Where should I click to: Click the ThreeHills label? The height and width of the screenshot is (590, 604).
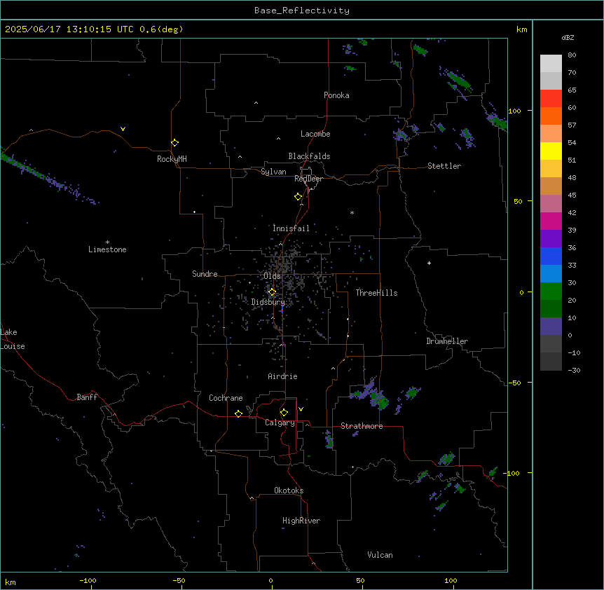(376, 293)
